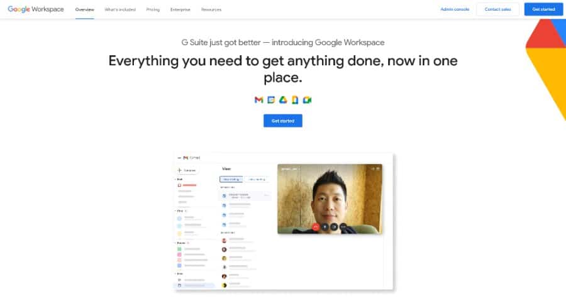Click the Gmail icon under the headline
566x299 pixels.
click(258, 100)
